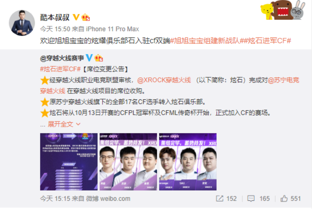Click the crown membership badge beside 酷本叔叔
312x209 pixels.
tap(86, 18)
